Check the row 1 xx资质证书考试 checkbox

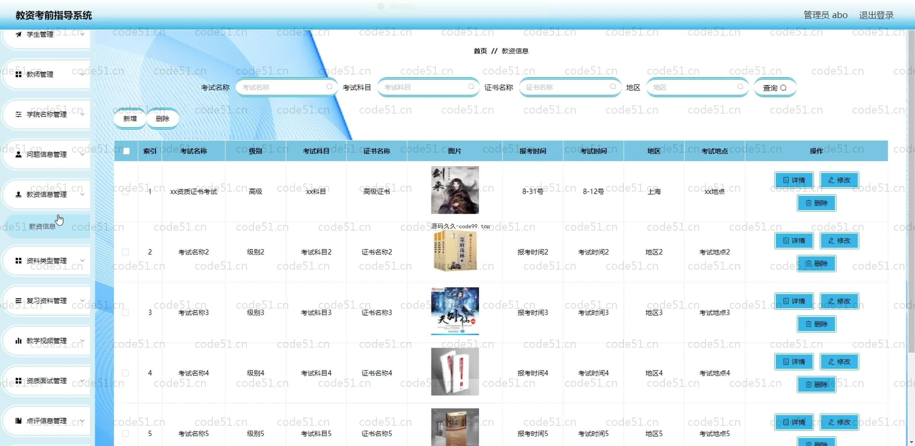[125, 192]
